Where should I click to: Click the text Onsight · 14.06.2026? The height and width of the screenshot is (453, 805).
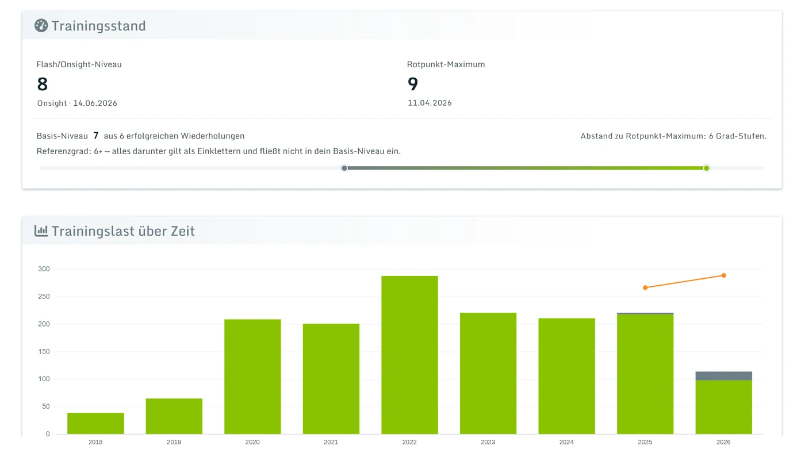click(x=77, y=103)
